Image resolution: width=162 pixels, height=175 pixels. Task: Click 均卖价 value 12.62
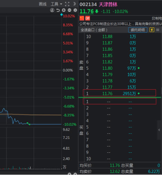tap(115, 172)
